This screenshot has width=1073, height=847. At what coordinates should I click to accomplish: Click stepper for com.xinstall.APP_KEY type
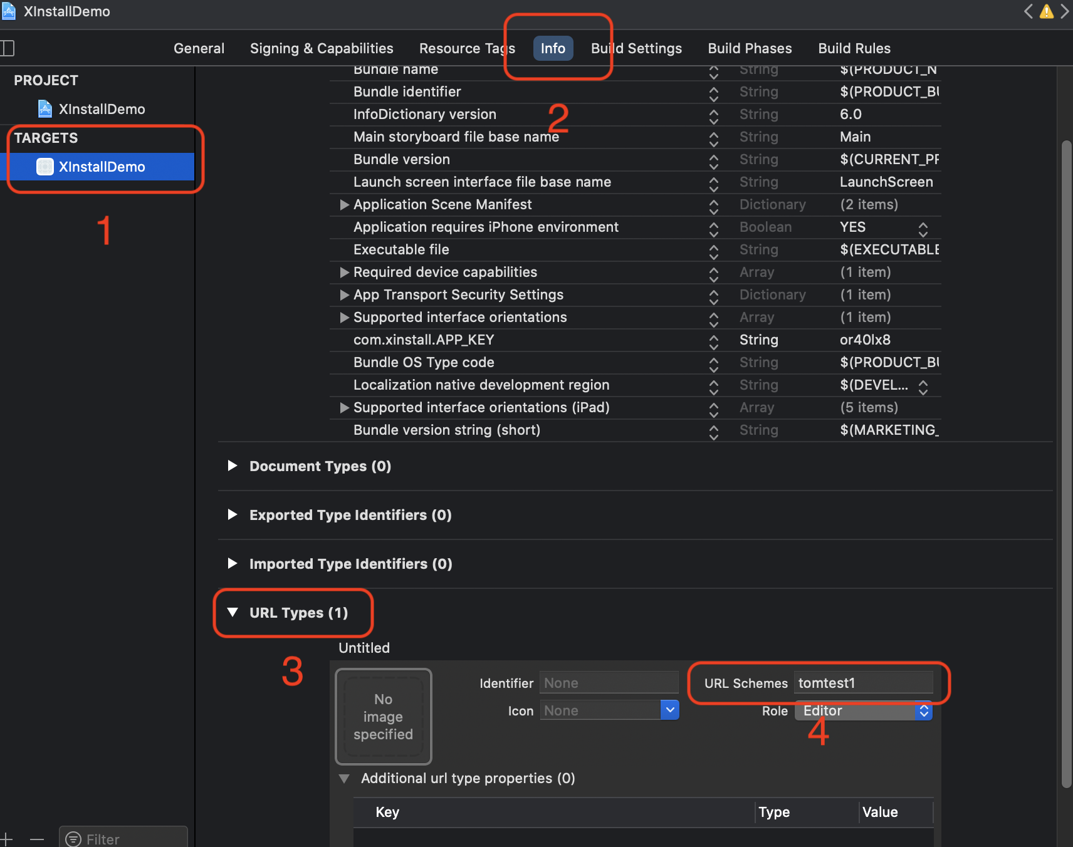coord(713,341)
